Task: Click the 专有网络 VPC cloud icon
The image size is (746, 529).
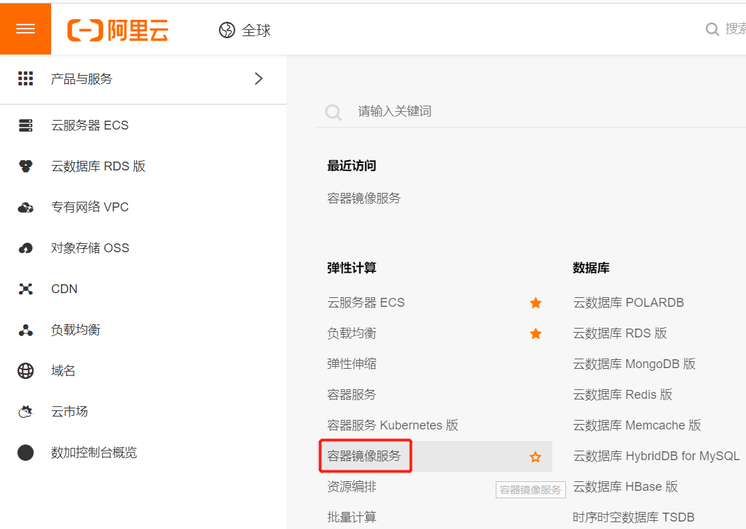Action: pyautogui.click(x=26, y=207)
